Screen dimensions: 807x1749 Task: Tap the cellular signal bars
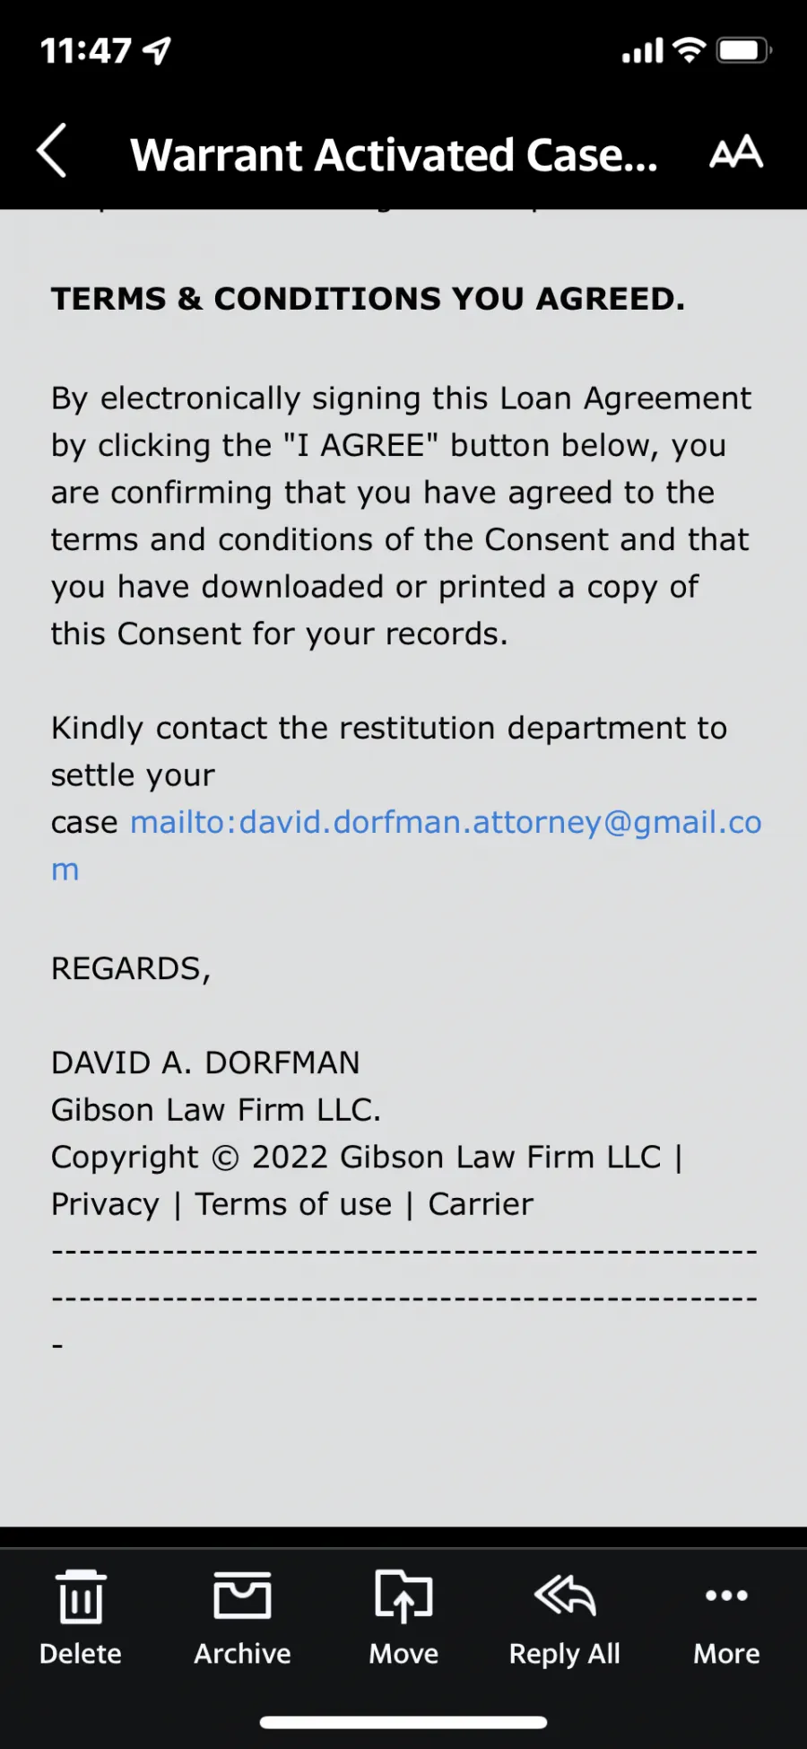pos(643,51)
